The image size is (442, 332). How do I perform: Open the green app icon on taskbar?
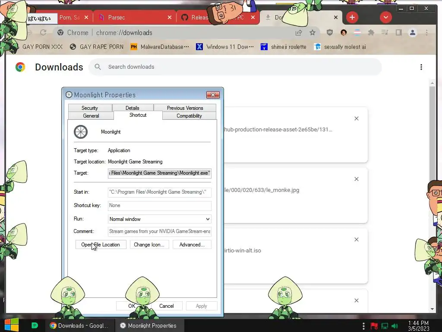35,326
